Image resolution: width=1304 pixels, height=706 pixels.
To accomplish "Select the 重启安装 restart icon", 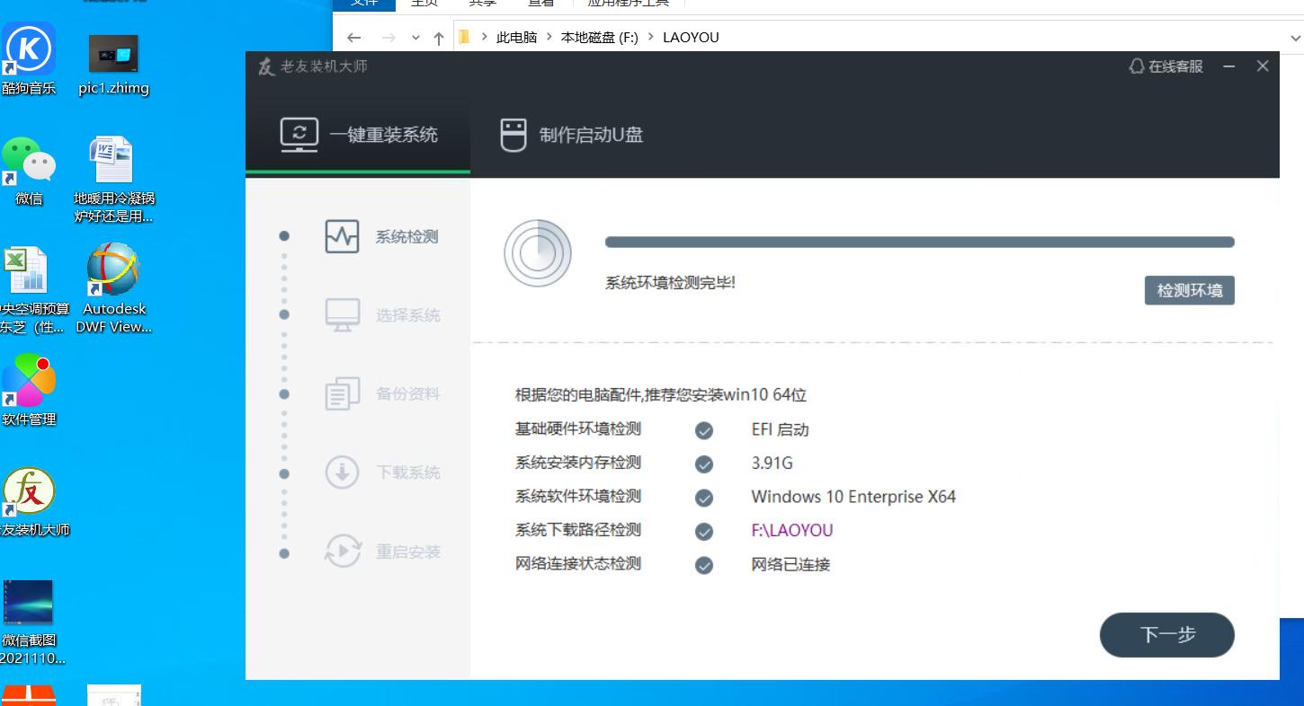I will pyautogui.click(x=342, y=551).
